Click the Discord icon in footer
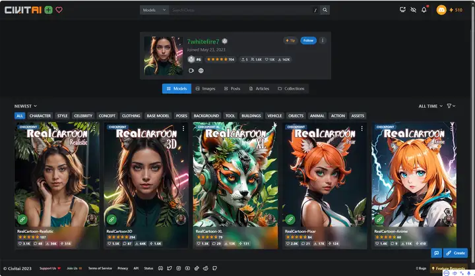 [x=160, y=268]
